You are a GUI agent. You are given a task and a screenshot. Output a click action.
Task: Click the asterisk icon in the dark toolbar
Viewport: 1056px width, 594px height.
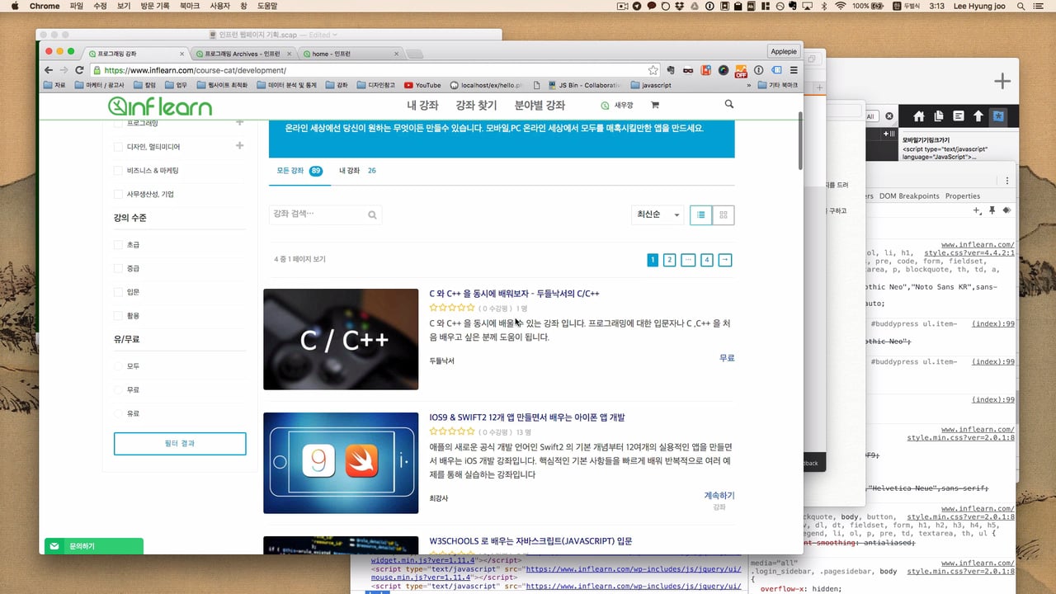pyautogui.click(x=998, y=116)
